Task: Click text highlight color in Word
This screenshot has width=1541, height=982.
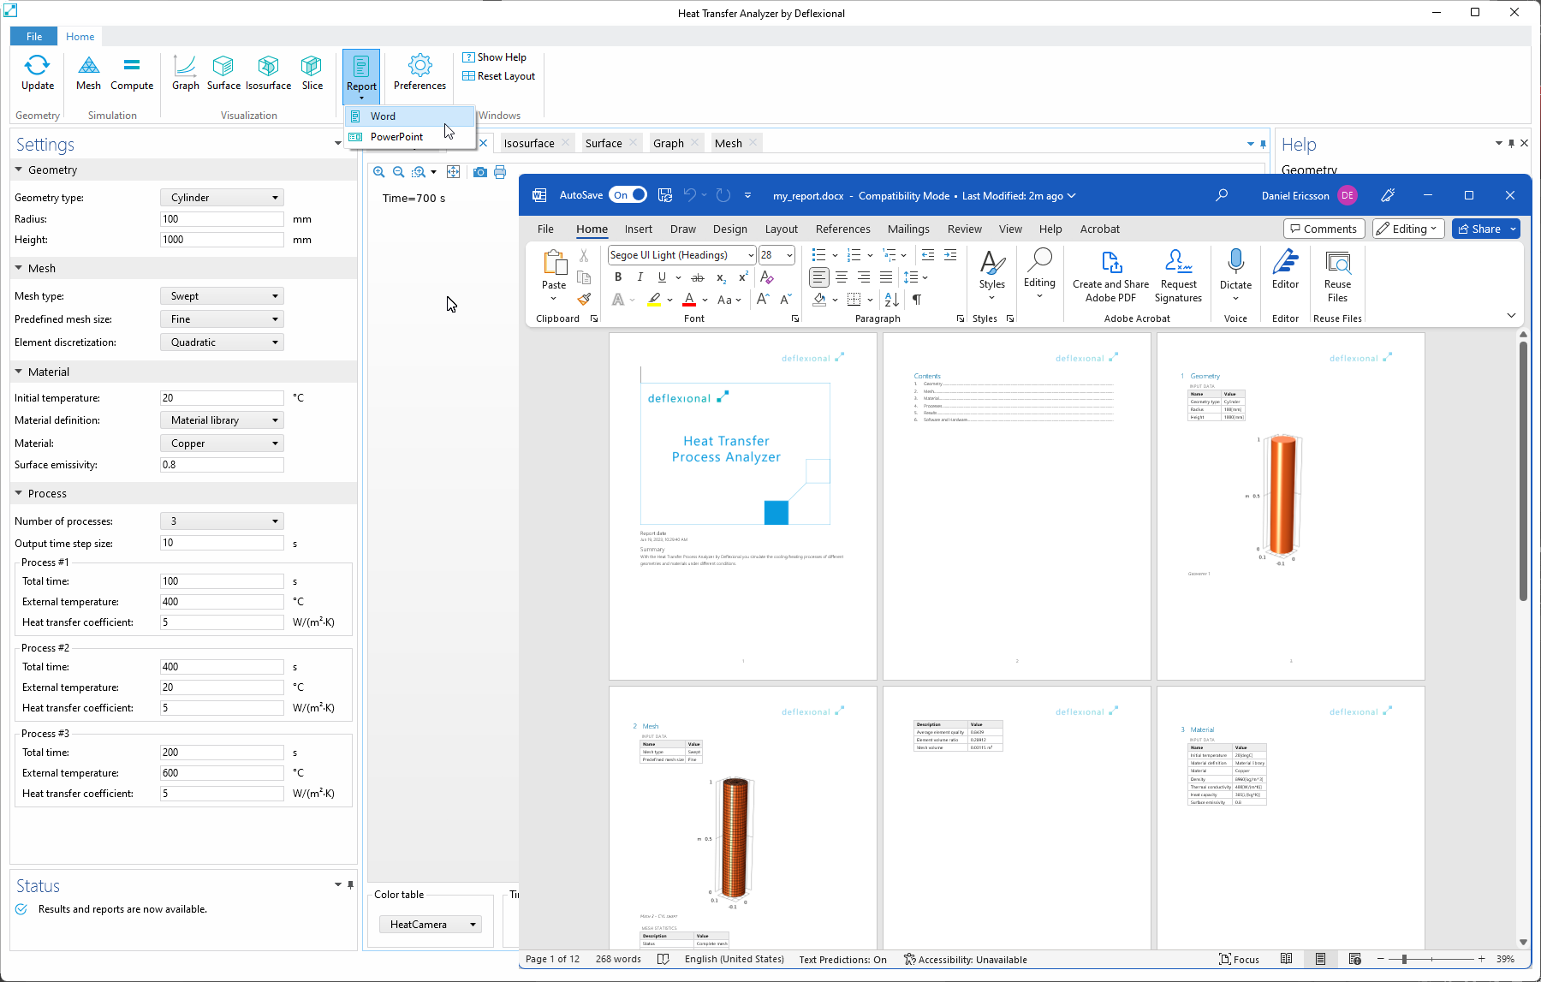Action: coord(653,300)
